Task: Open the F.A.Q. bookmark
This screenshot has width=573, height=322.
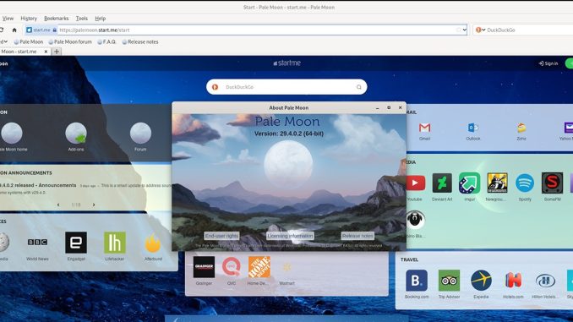Action: [106, 41]
